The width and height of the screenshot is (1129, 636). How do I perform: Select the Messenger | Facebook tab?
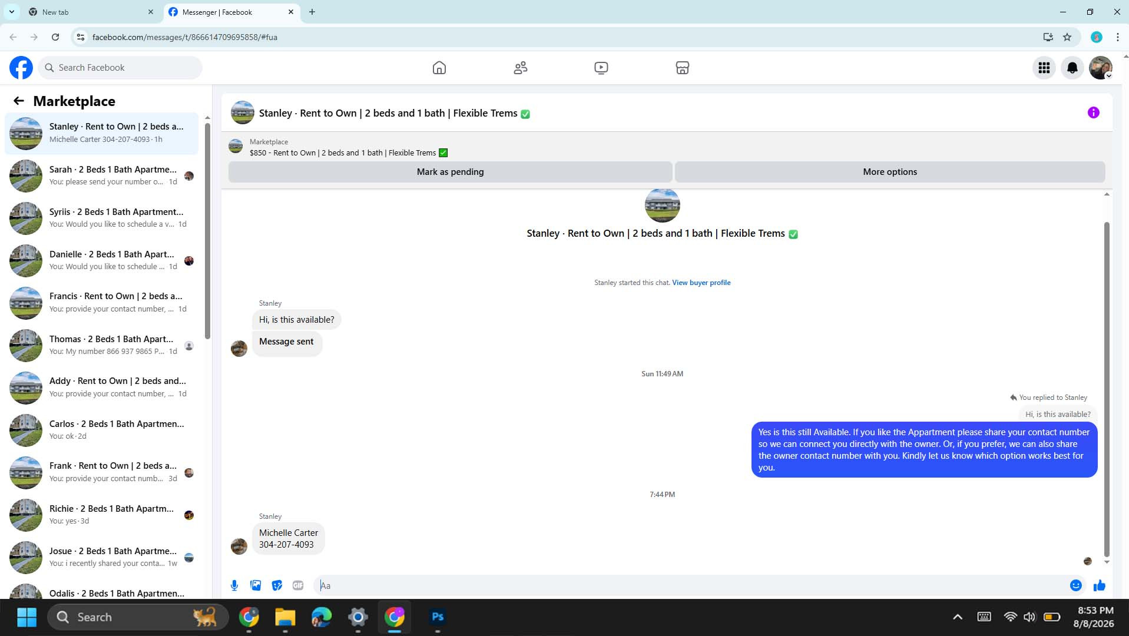pyautogui.click(x=232, y=12)
